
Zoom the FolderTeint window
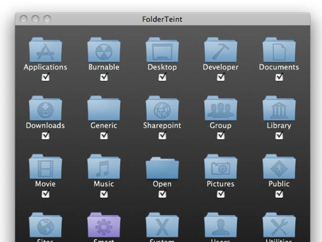pyautogui.click(x=47, y=19)
